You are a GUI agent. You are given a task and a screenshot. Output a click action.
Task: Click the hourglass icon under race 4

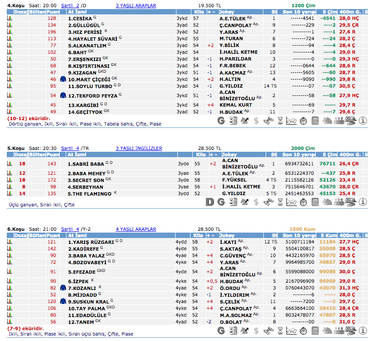pyautogui.click(x=280, y=121)
